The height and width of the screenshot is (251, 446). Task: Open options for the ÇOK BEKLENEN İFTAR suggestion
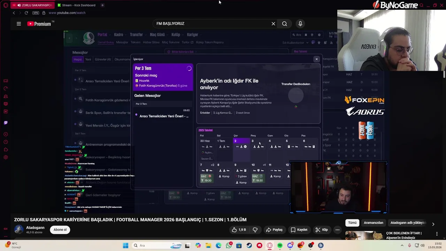(437, 234)
